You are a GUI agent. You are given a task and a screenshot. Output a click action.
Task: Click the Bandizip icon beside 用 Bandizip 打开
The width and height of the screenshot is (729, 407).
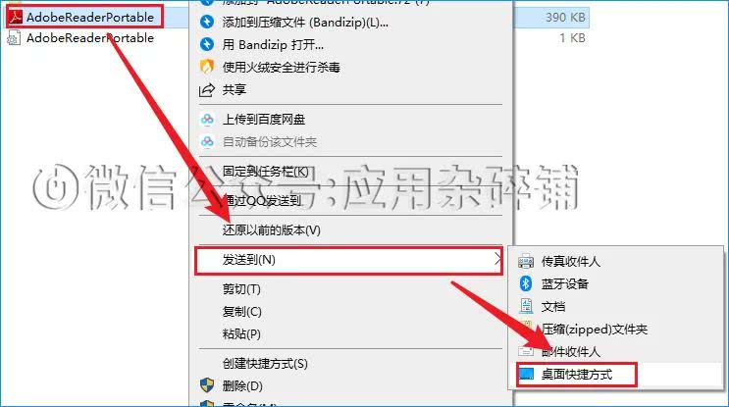207,44
